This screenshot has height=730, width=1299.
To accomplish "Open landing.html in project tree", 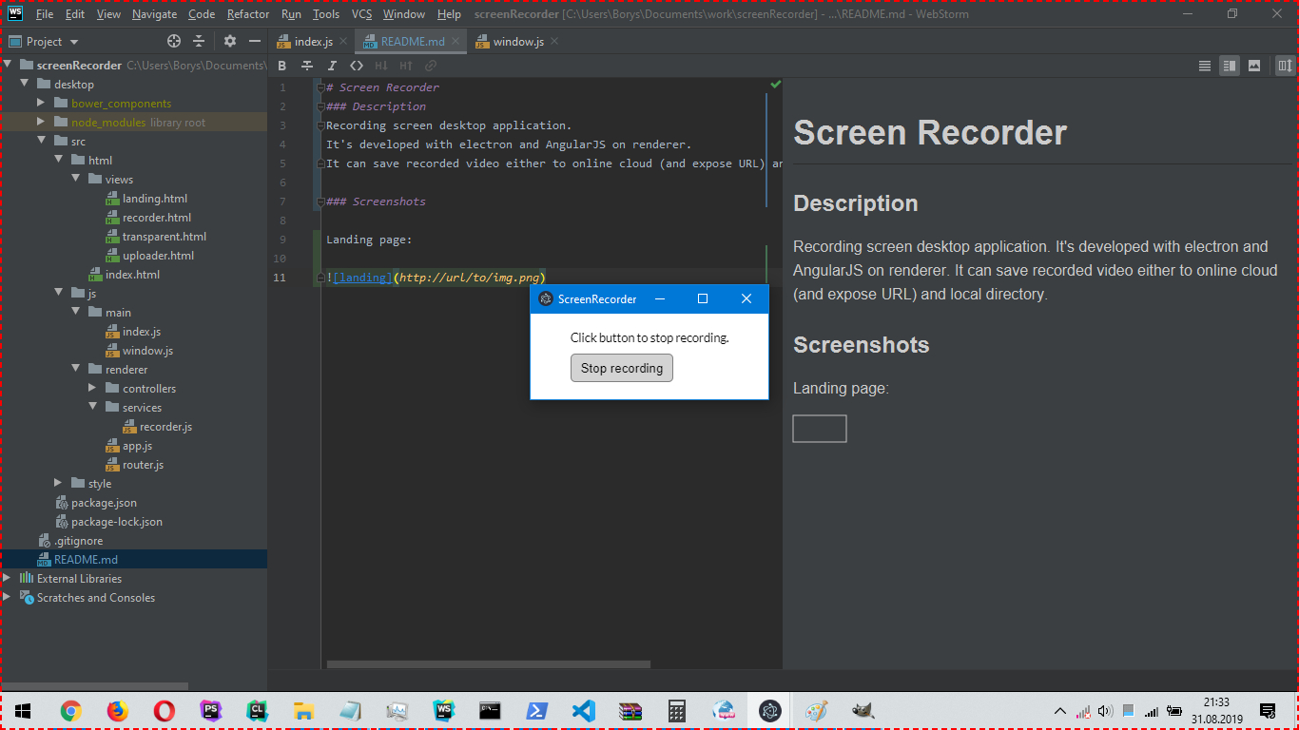I will [154, 199].
